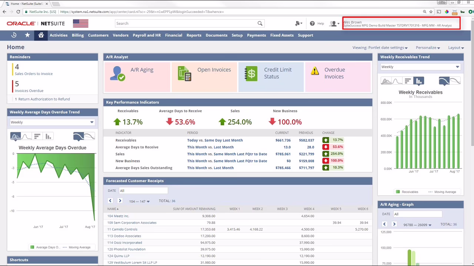Toggle Moving Average legend in Average Days Overdue chart
Screen dimensions: 474x266
click(77, 247)
